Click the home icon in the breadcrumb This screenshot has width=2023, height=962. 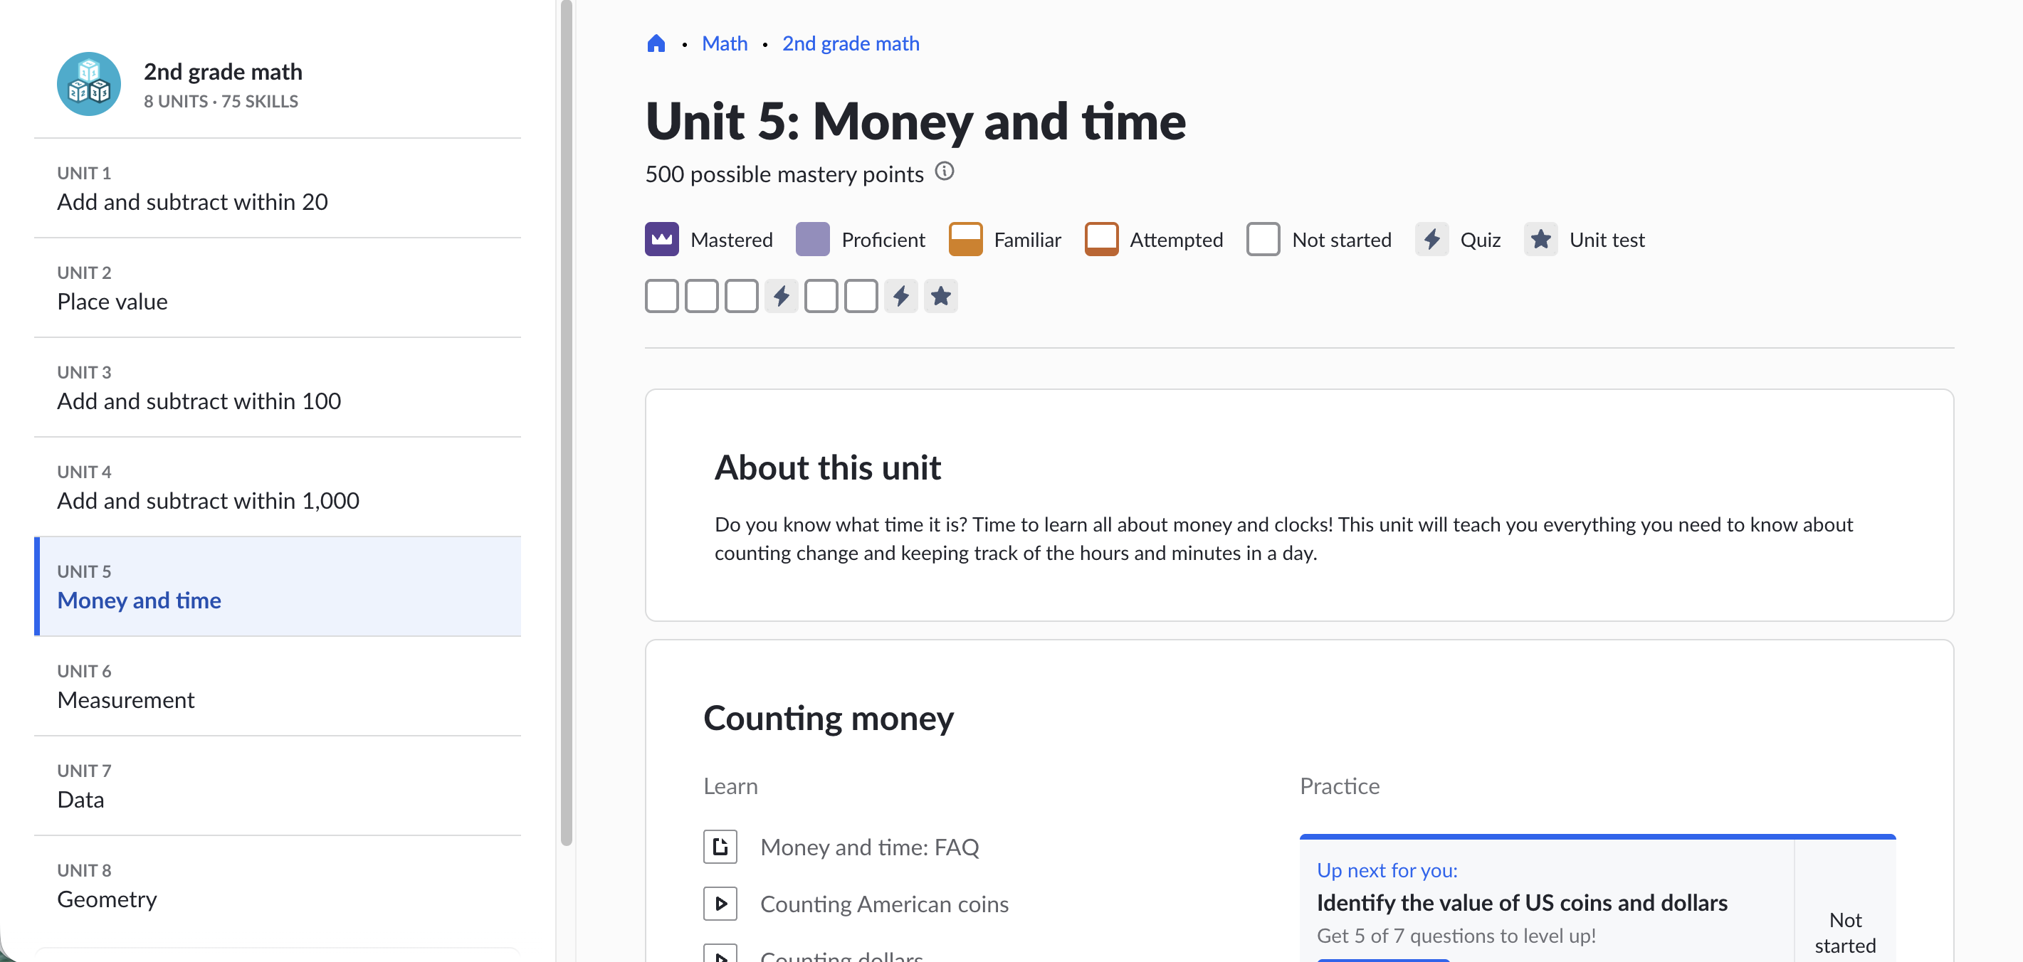pyautogui.click(x=656, y=43)
